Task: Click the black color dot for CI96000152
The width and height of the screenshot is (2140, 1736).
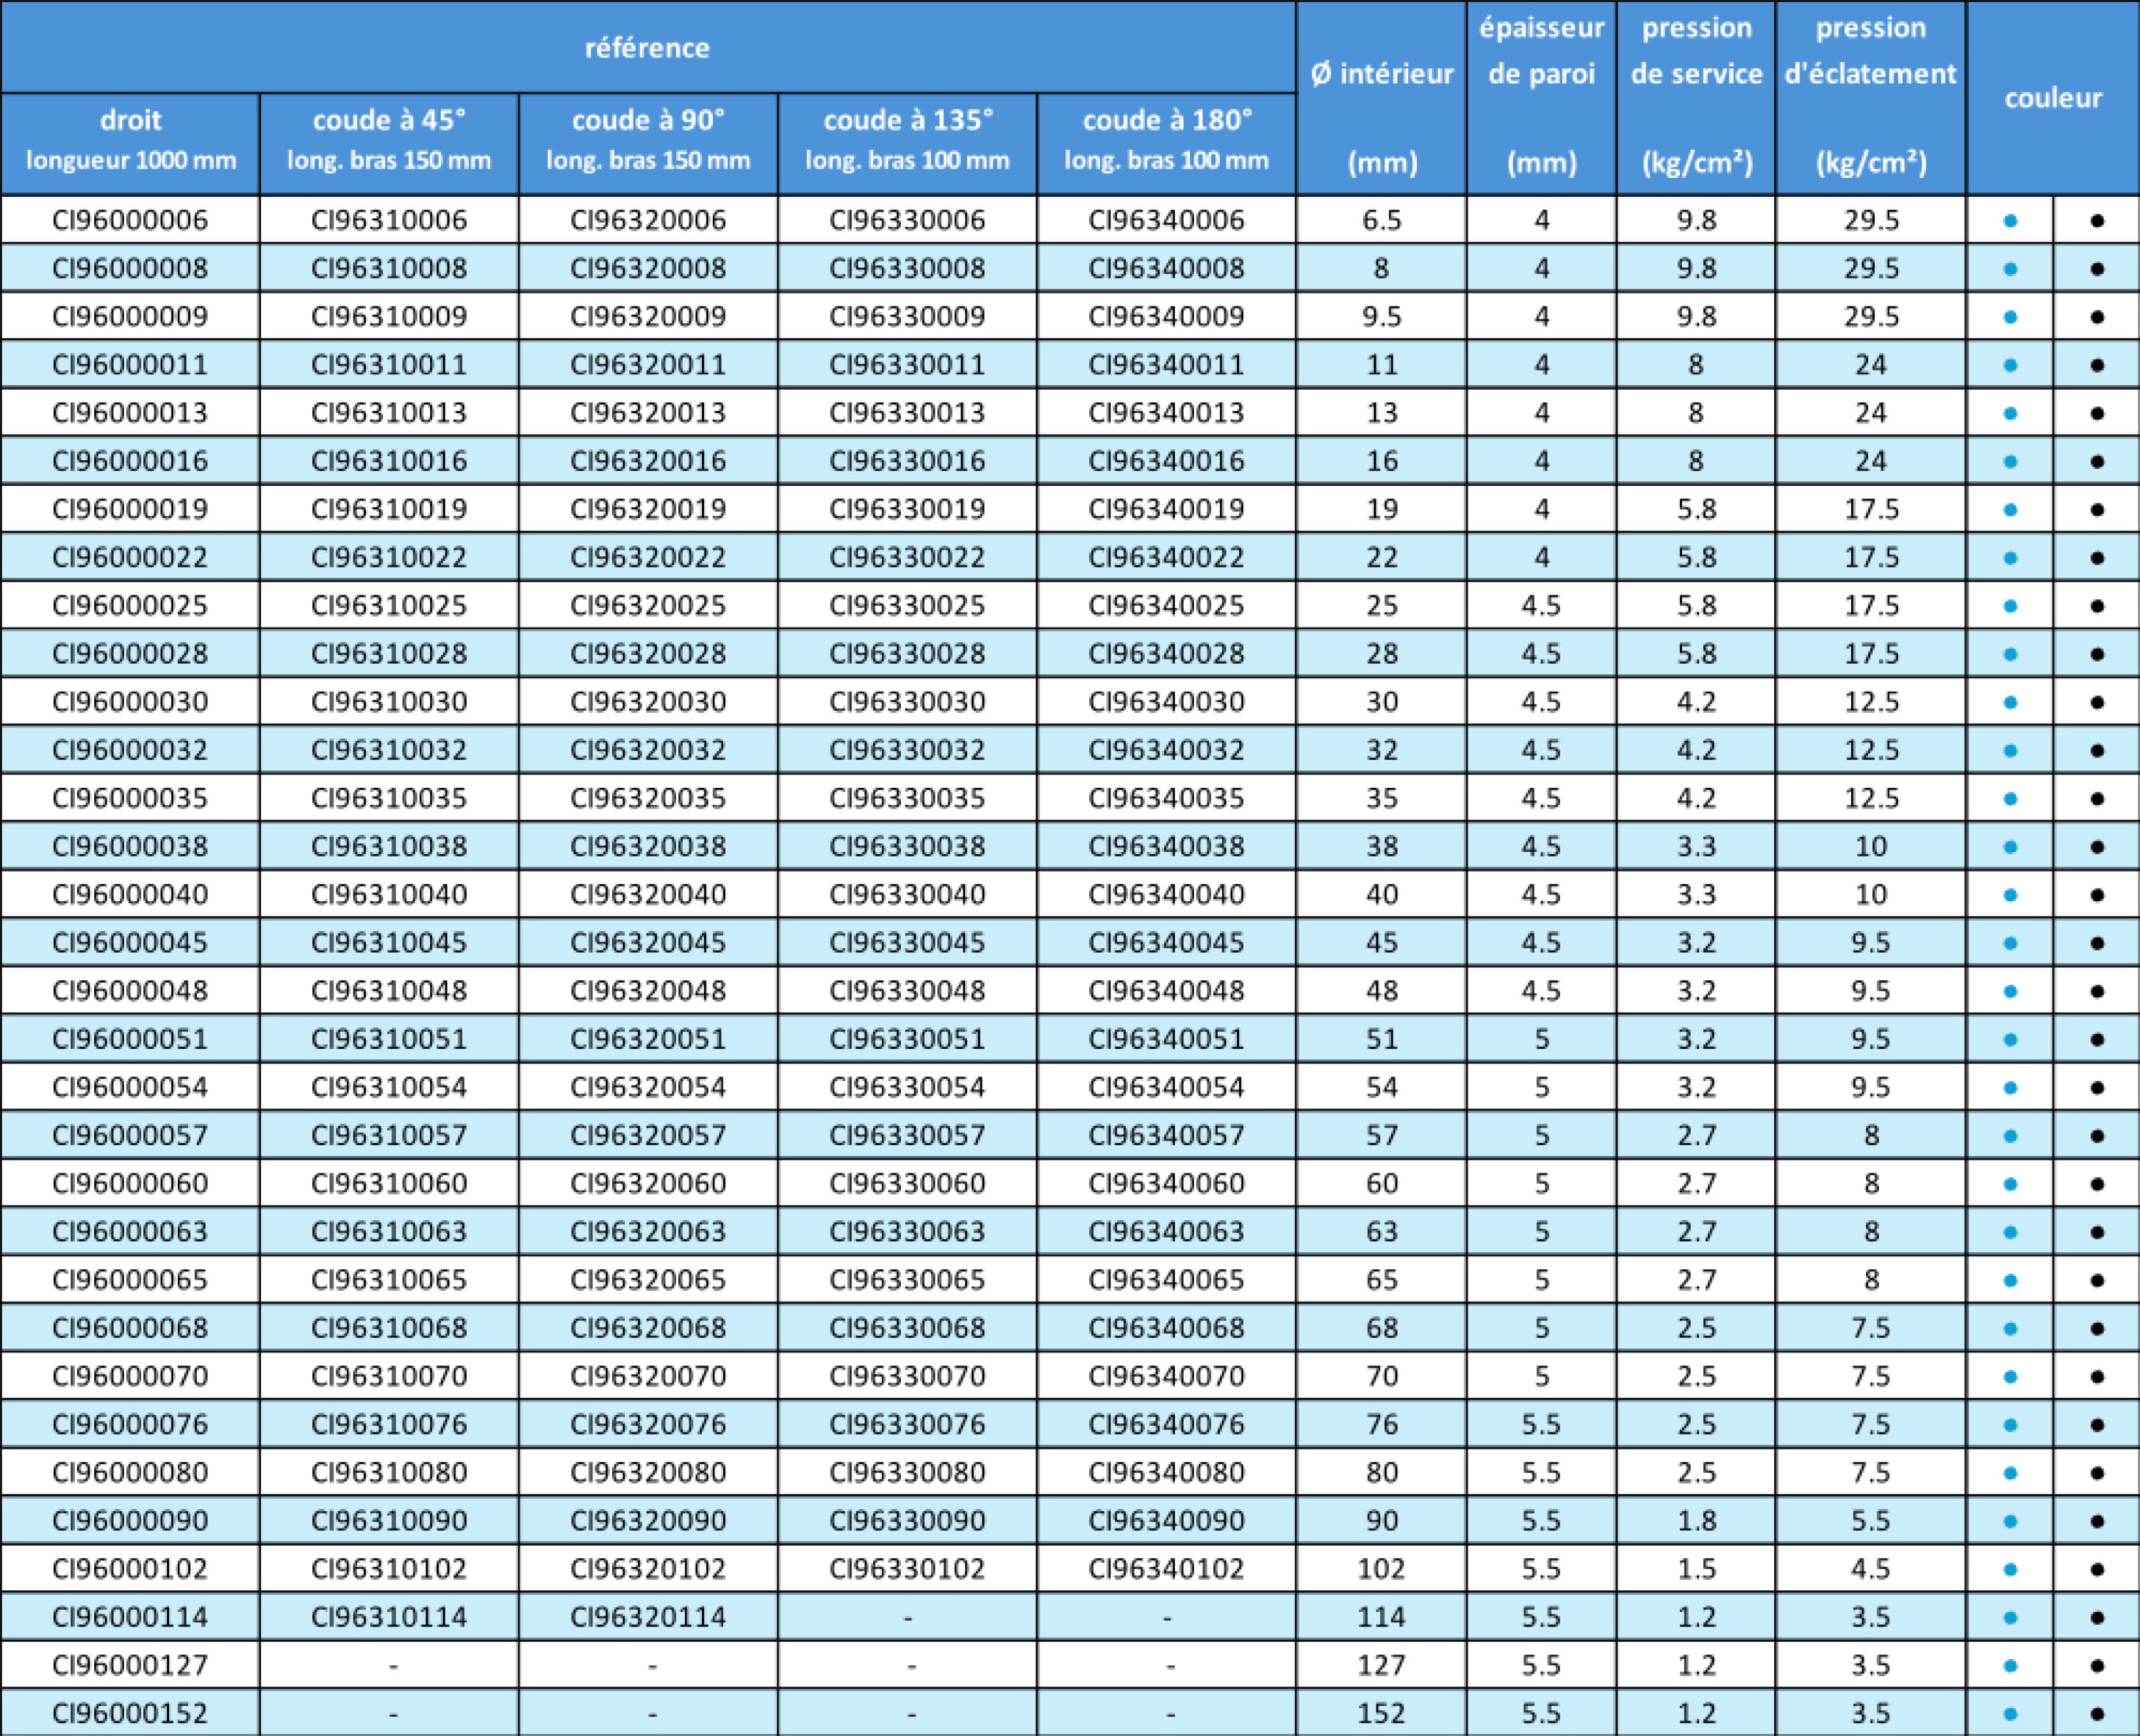Action: (2097, 1714)
